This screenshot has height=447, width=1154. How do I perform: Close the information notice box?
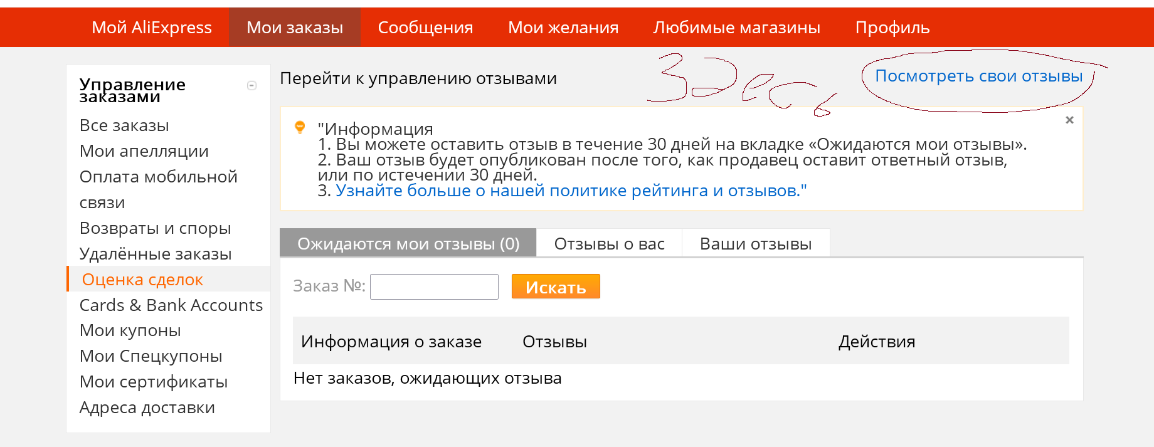point(1069,120)
